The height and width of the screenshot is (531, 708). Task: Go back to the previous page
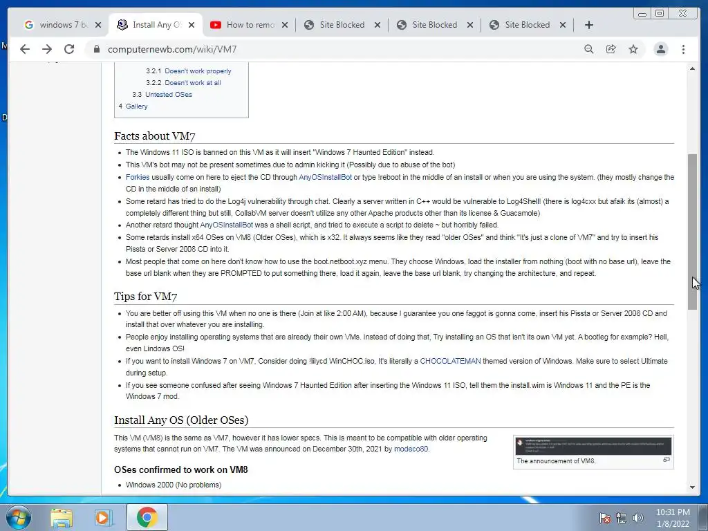click(25, 49)
